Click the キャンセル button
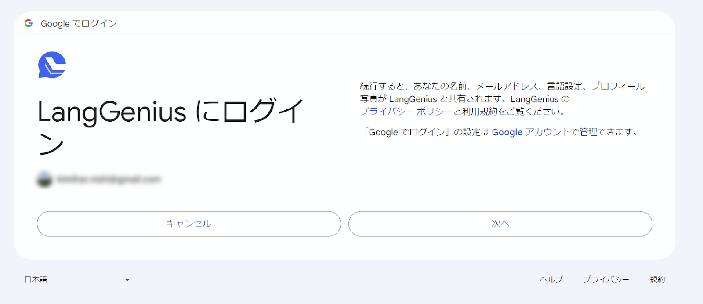 (x=189, y=224)
